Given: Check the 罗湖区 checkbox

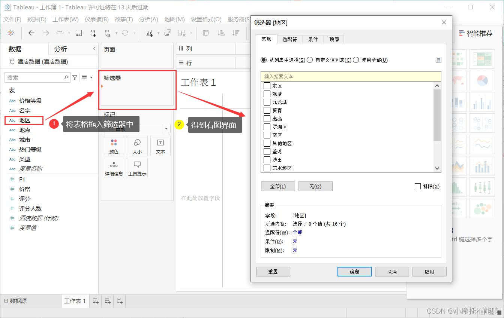Looking at the screenshot, I should (x=267, y=127).
